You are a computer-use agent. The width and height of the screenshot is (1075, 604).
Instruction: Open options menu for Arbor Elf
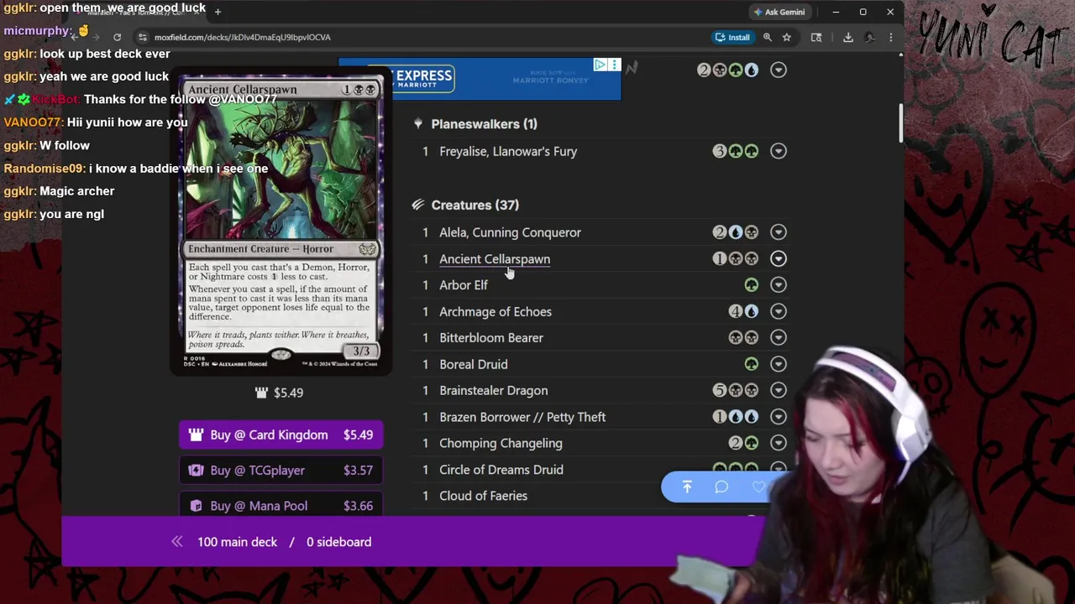click(779, 285)
